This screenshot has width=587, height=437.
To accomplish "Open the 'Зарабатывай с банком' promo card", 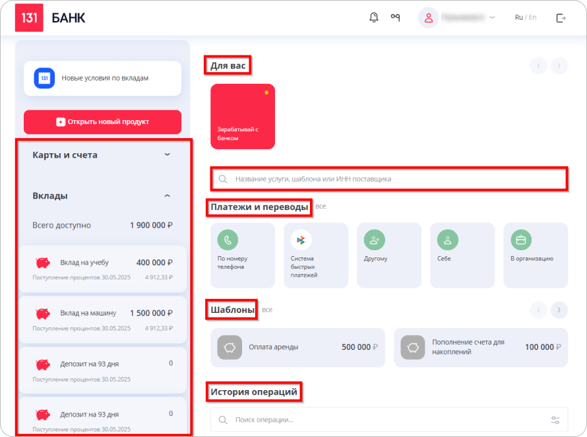I will click(x=243, y=116).
